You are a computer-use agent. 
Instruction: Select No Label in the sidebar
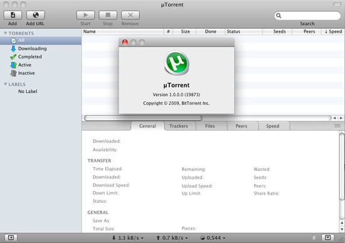pos(28,91)
